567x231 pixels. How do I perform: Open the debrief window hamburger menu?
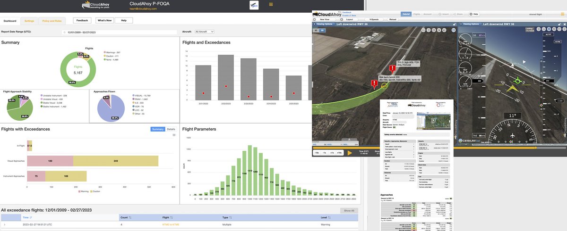pyautogui.click(x=562, y=14)
